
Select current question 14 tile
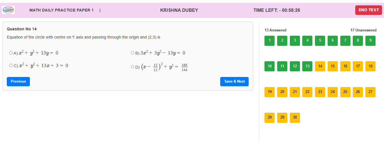(x=320, y=66)
